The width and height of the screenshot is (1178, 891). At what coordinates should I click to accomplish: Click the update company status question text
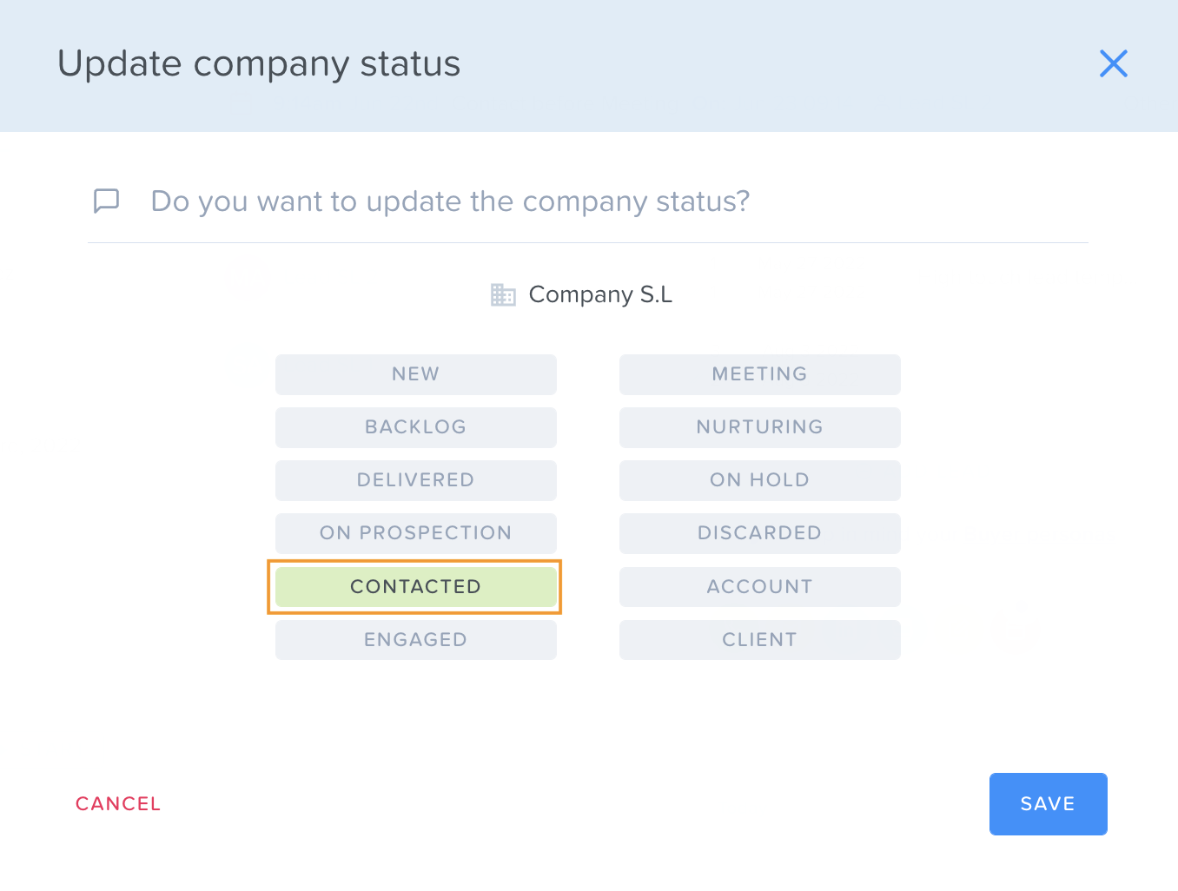pos(450,201)
